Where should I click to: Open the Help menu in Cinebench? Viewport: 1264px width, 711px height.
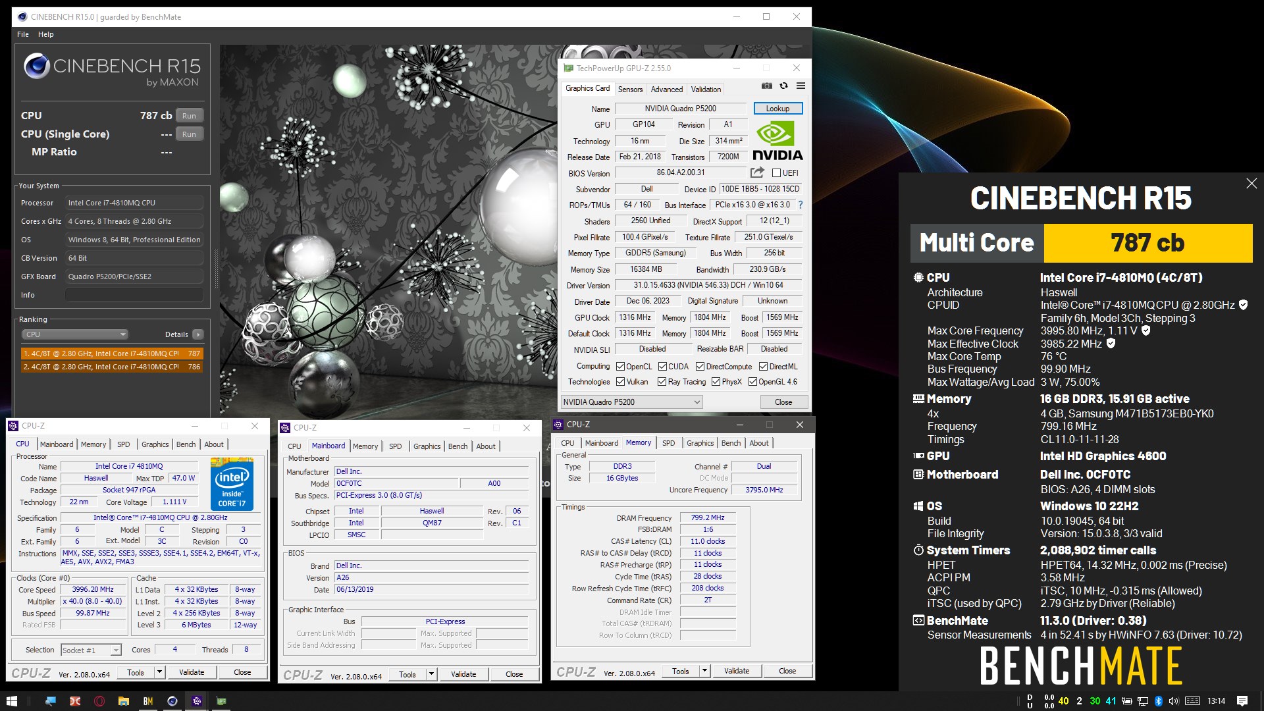(45, 34)
